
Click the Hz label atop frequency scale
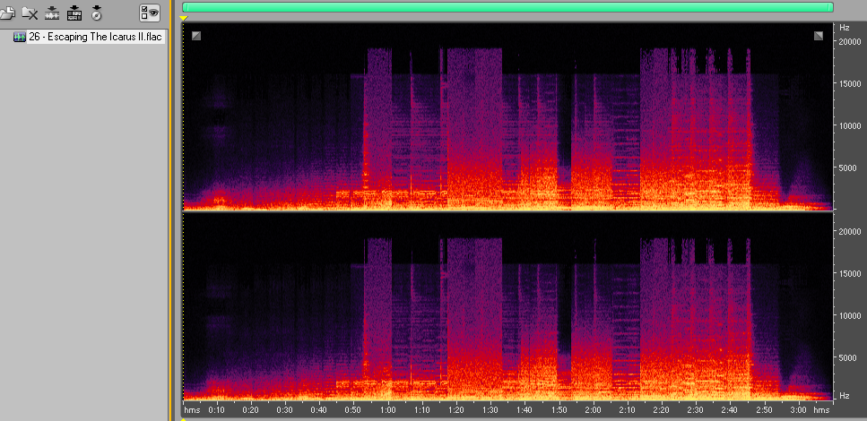point(845,27)
